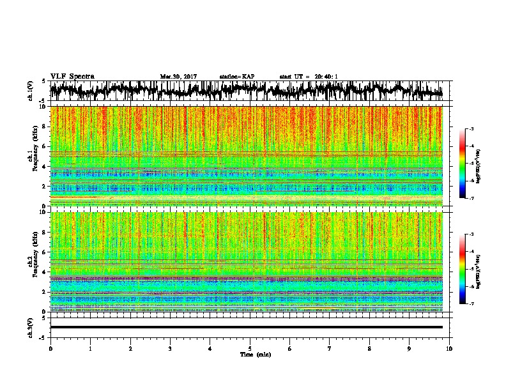Click the time axis tick label "7"
Viewport: 506px width, 391px height.
(x=330, y=349)
